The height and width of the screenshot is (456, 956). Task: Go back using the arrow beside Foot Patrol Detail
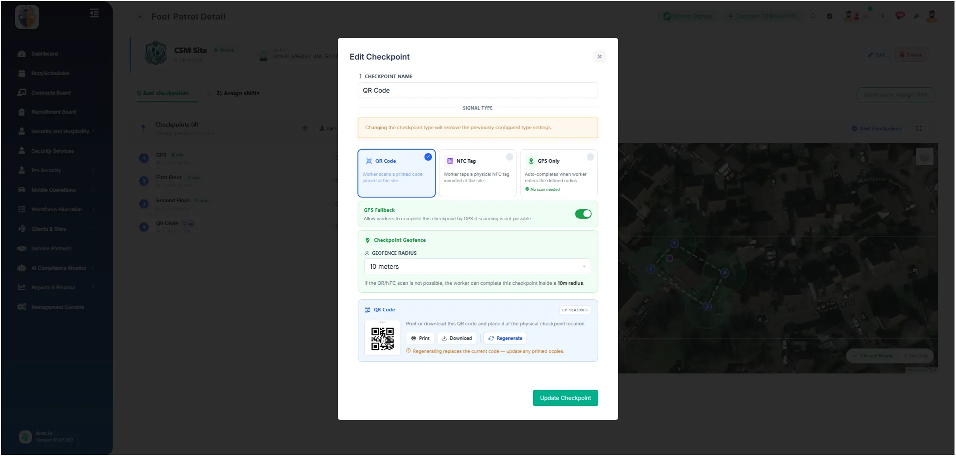coord(141,17)
